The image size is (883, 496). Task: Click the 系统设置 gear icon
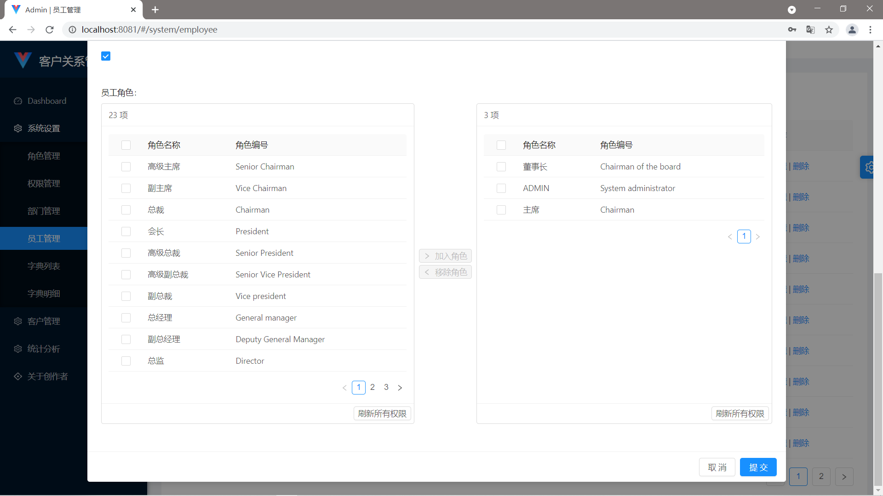(x=18, y=129)
